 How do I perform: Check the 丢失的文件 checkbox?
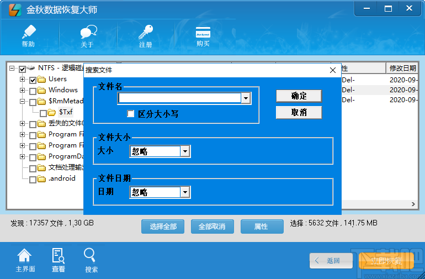tap(33, 124)
